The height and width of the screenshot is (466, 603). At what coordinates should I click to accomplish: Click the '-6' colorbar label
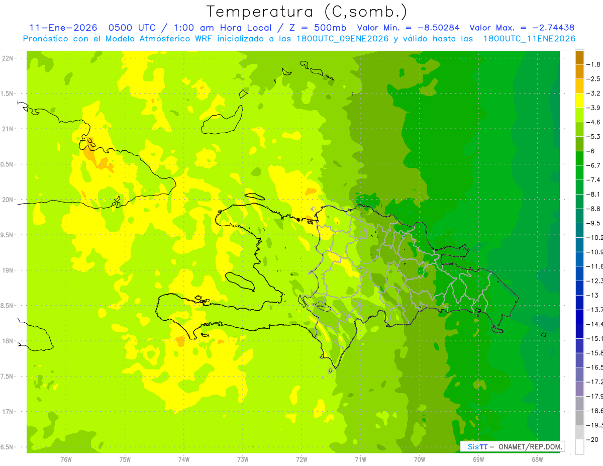591,151
